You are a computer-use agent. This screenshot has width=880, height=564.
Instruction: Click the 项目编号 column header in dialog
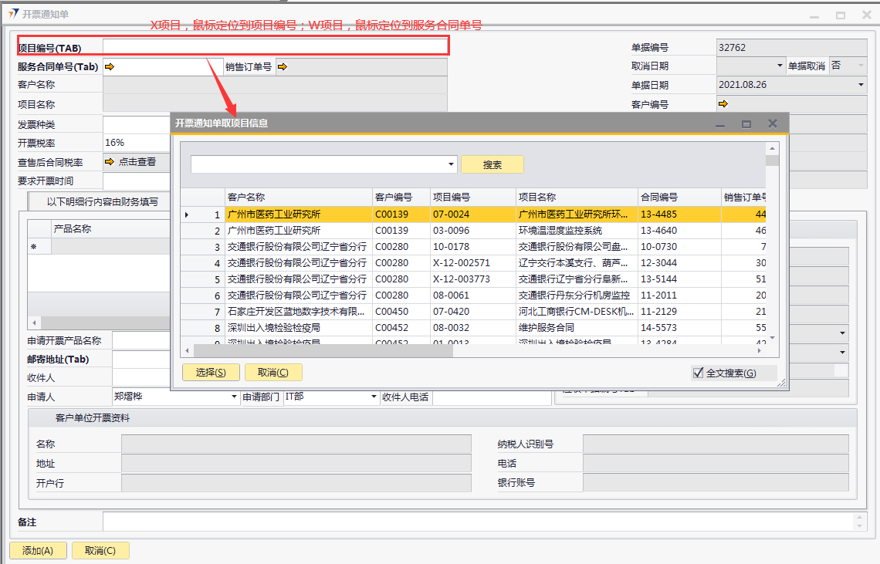pos(452,198)
